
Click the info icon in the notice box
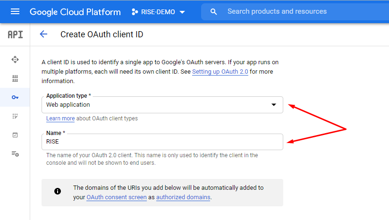point(58,191)
